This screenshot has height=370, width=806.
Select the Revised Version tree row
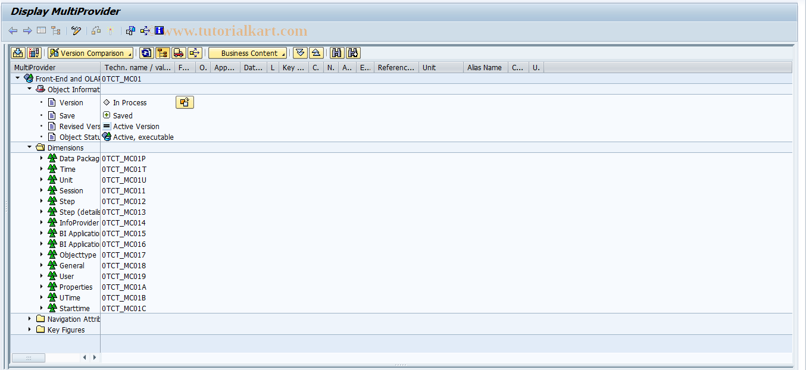pos(80,126)
